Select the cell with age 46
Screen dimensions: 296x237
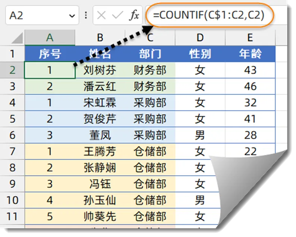pyautogui.click(x=250, y=86)
